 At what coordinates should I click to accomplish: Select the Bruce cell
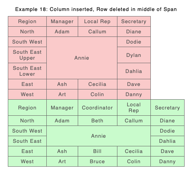tap(97, 162)
